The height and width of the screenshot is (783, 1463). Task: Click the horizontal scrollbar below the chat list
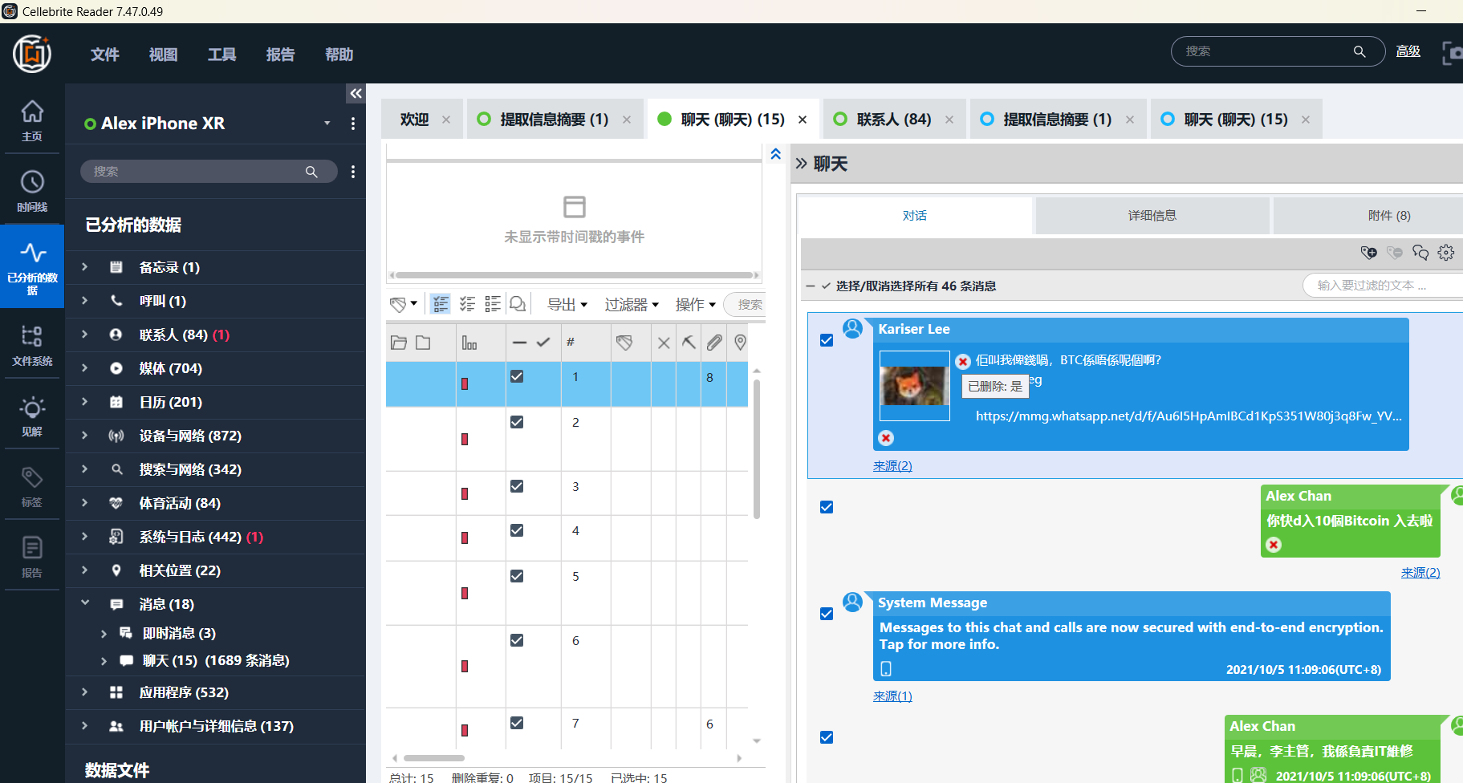click(x=434, y=758)
